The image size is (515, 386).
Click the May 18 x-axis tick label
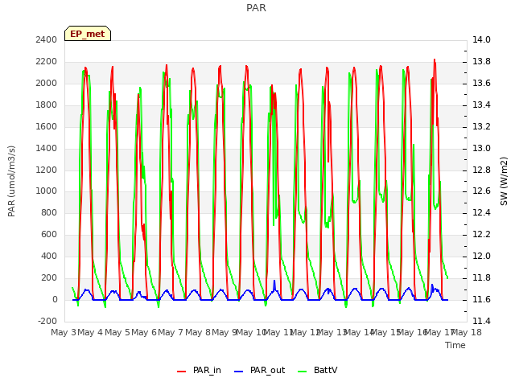coord(467,332)
